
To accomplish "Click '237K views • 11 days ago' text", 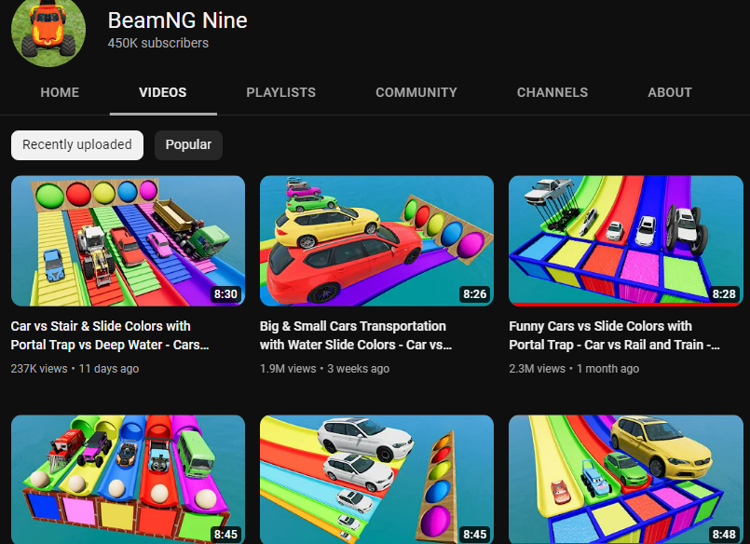I will tap(75, 369).
